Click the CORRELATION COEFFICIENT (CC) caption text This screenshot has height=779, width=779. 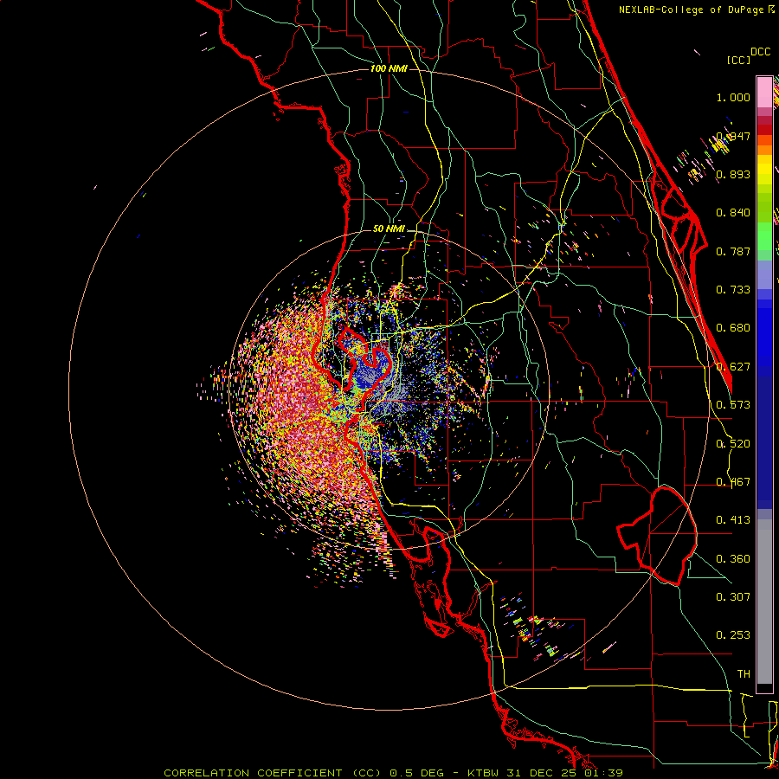[273, 773]
